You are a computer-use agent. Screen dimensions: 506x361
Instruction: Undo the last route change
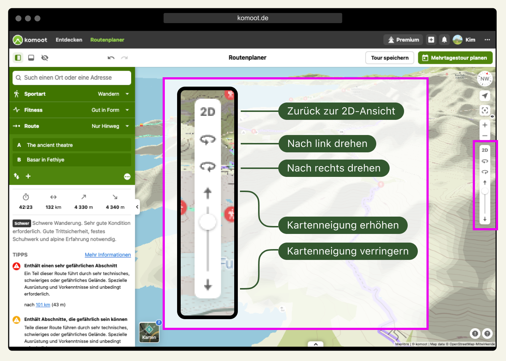111,58
